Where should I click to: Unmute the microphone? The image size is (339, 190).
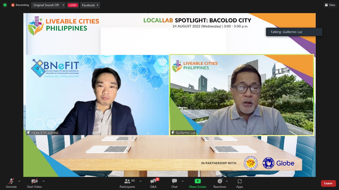11,183
